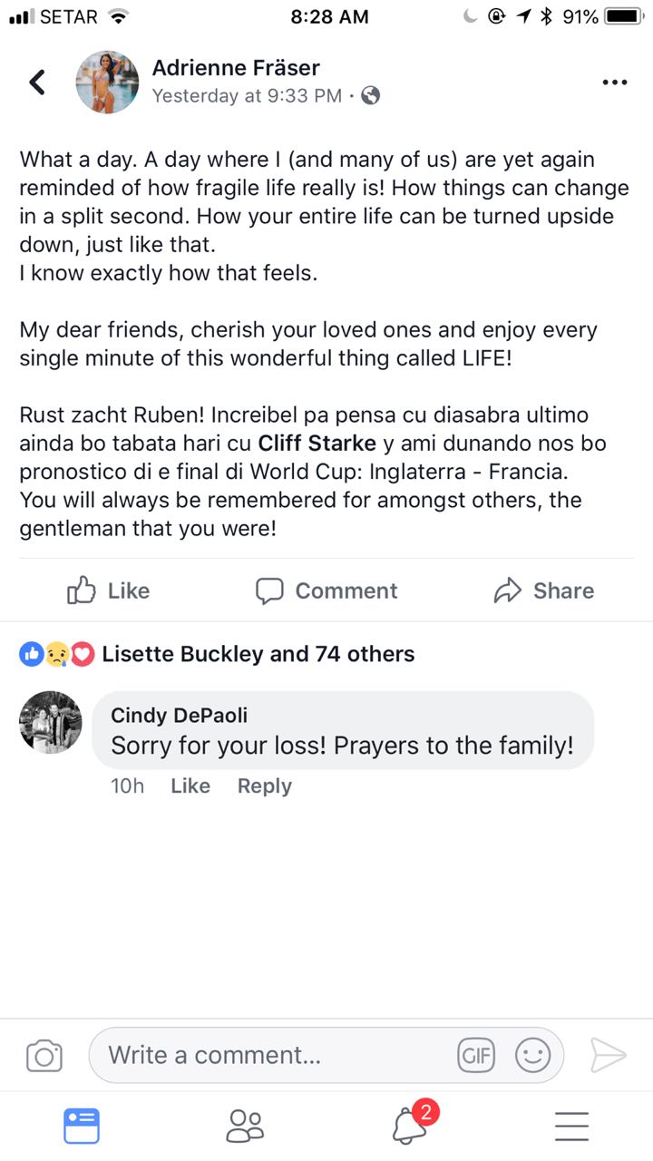This screenshot has height=1161, width=653.
Task: Open Adrienne Fräser's profile picture
Action: click(107, 83)
